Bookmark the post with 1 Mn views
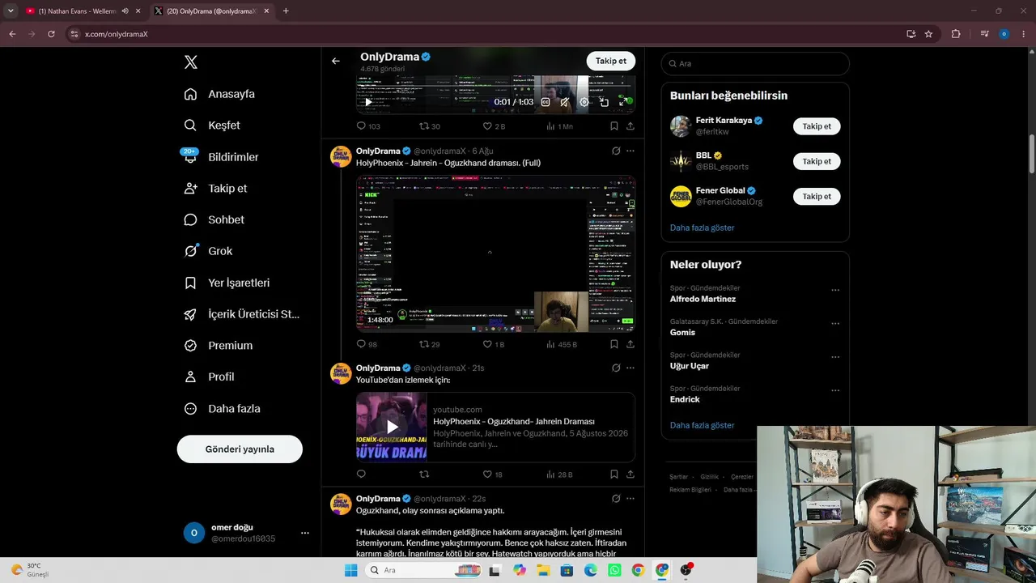 tap(614, 126)
